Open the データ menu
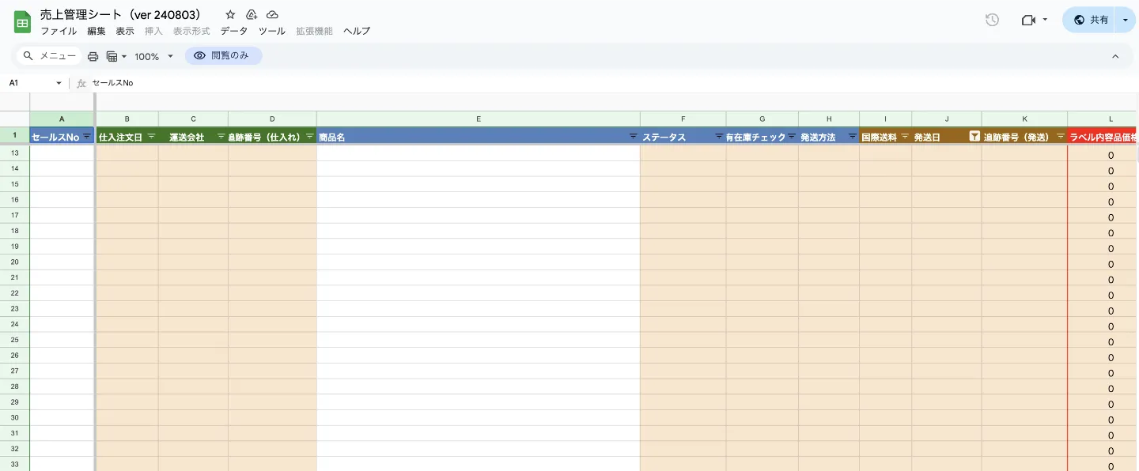Screen dimensions: 1139x471 point(233,31)
